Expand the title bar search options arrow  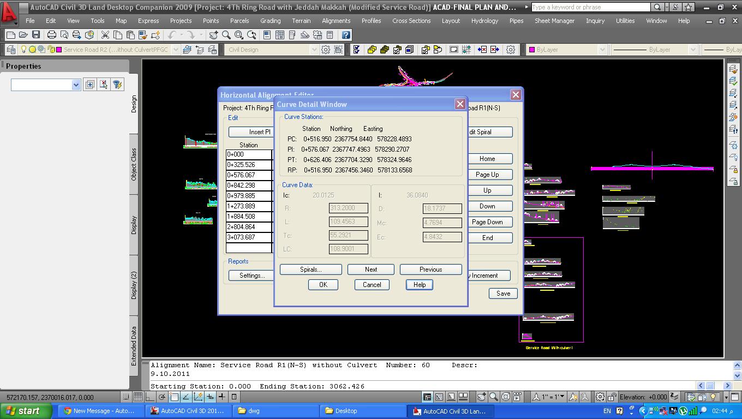click(668, 7)
